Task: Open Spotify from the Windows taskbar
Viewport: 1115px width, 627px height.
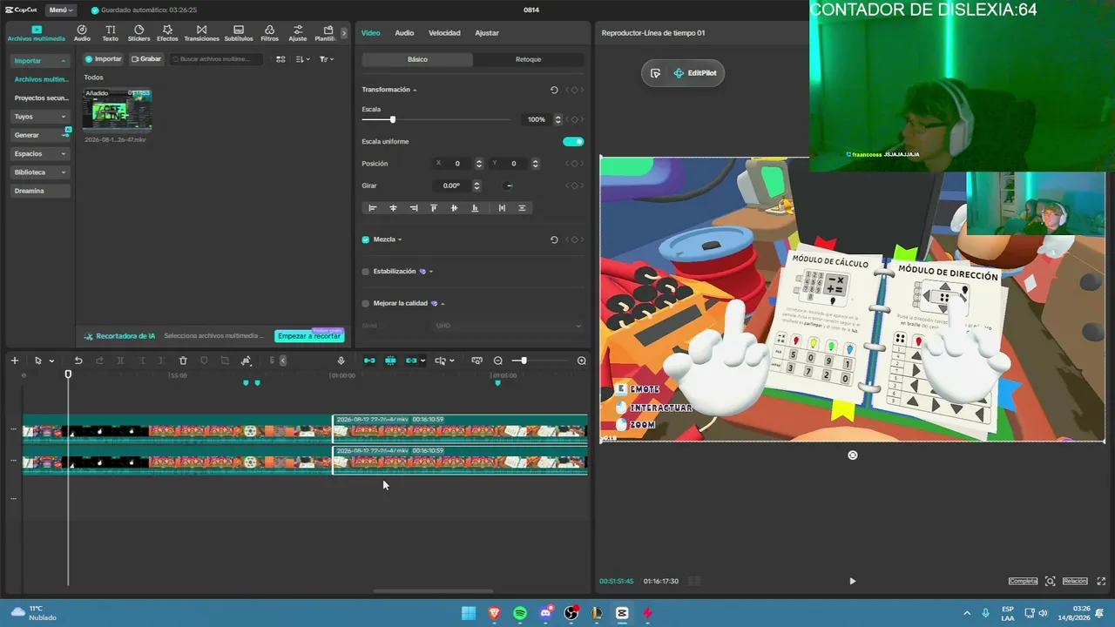Action: pos(520,613)
